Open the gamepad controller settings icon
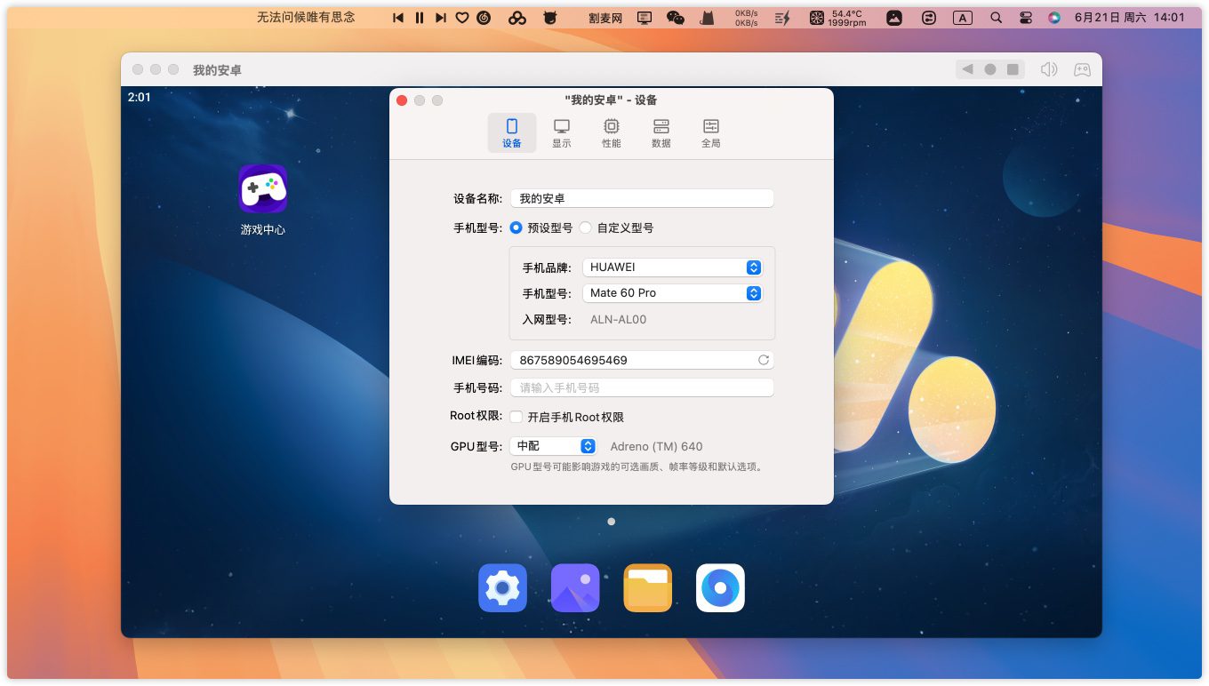 pyautogui.click(x=1081, y=69)
